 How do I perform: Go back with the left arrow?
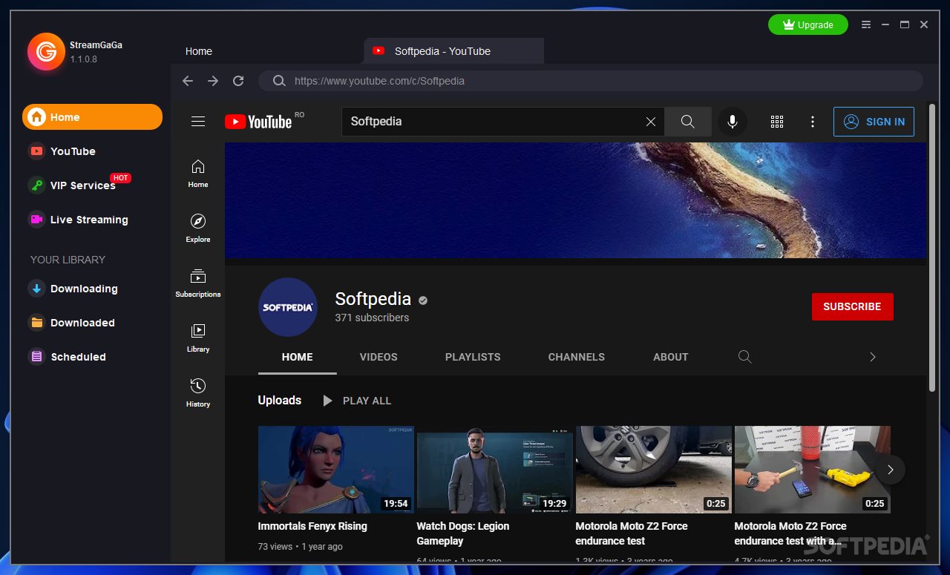(x=188, y=81)
